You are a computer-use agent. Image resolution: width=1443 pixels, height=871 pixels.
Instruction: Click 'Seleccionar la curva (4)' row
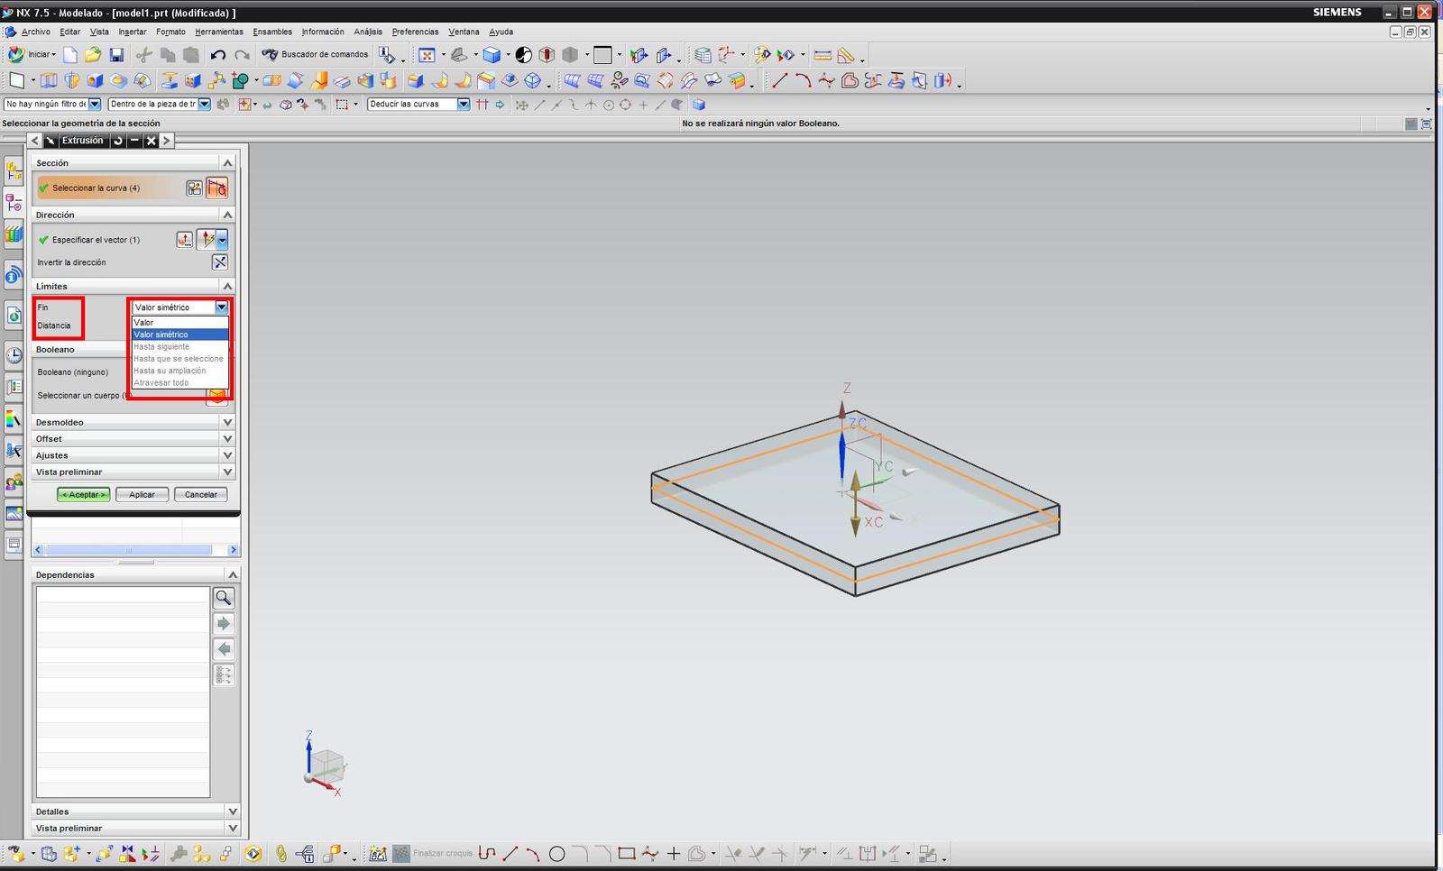pos(108,188)
